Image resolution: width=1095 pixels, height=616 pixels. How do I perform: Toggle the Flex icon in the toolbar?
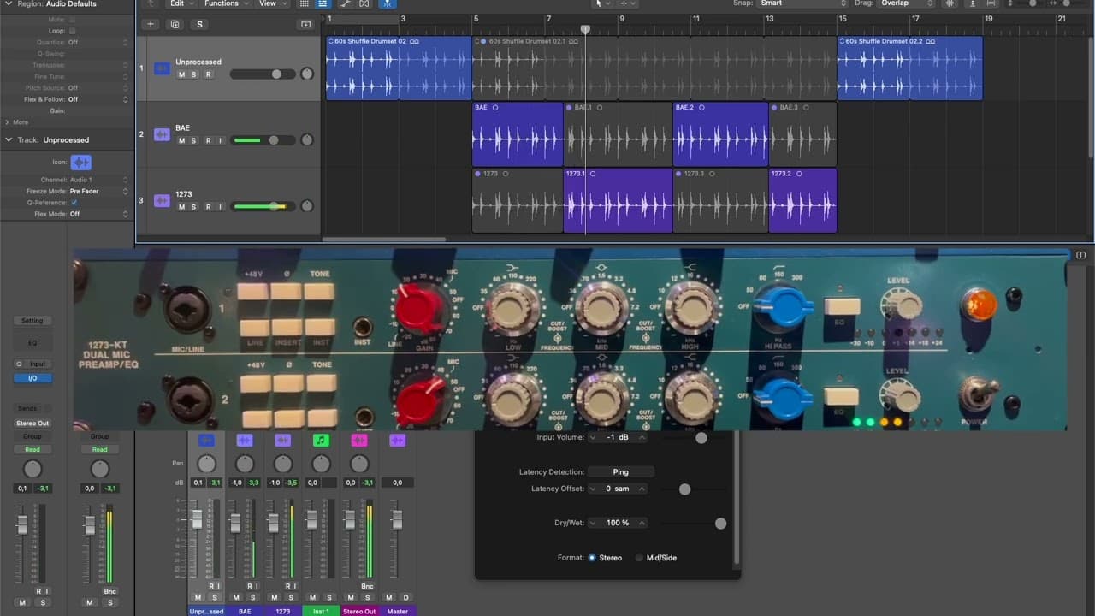pos(365,3)
